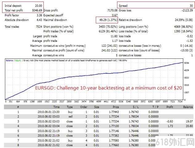This screenshot has width=195, height=148.
Task: Click S/L 1.78034 in row 2
Action: [x=134, y=117]
